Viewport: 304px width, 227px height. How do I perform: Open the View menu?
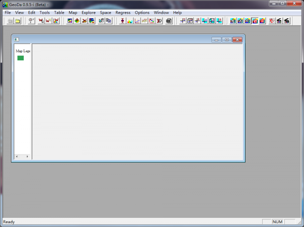pyautogui.click(x=19, y=13)
